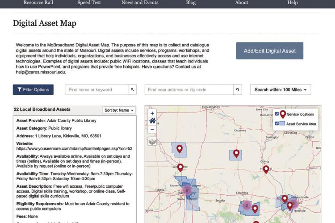Image resolution: width=335 pixels, height=223 pixels.
Task: Click the Find near address or zip code field
Action: [x=189, y=89]
